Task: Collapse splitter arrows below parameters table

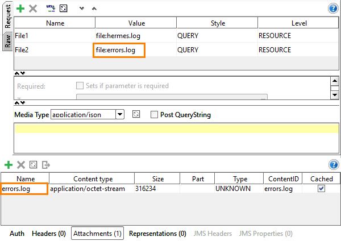Action: coord(20,73)
